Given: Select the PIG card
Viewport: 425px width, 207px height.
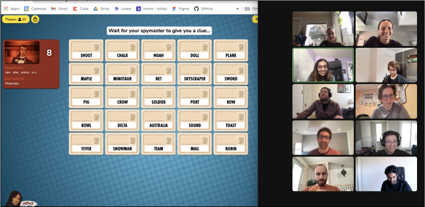Looking at the screenshot, I should [86, 97].
